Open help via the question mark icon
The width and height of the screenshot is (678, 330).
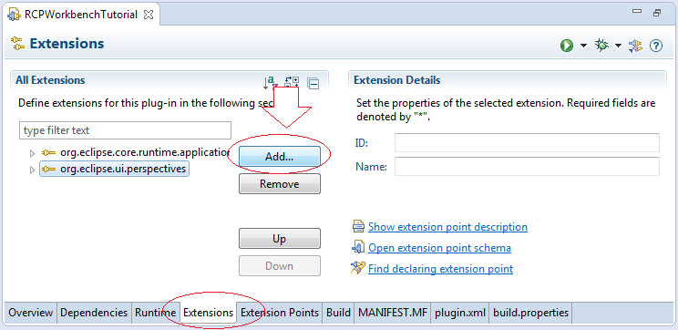pos(656,46)
